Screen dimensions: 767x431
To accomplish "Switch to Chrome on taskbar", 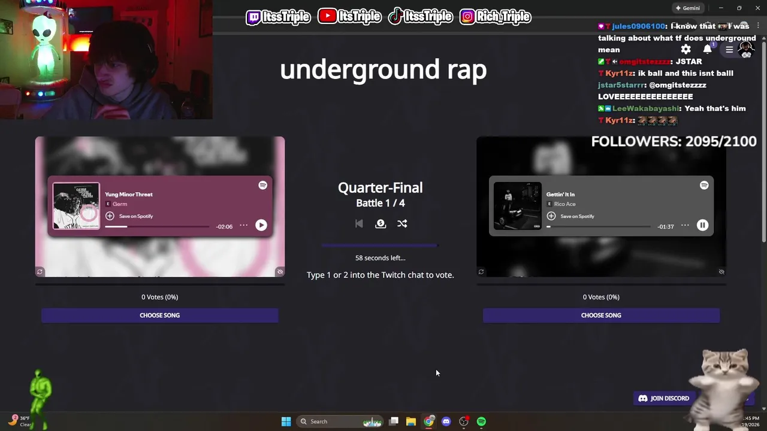I will click(428, 421).
